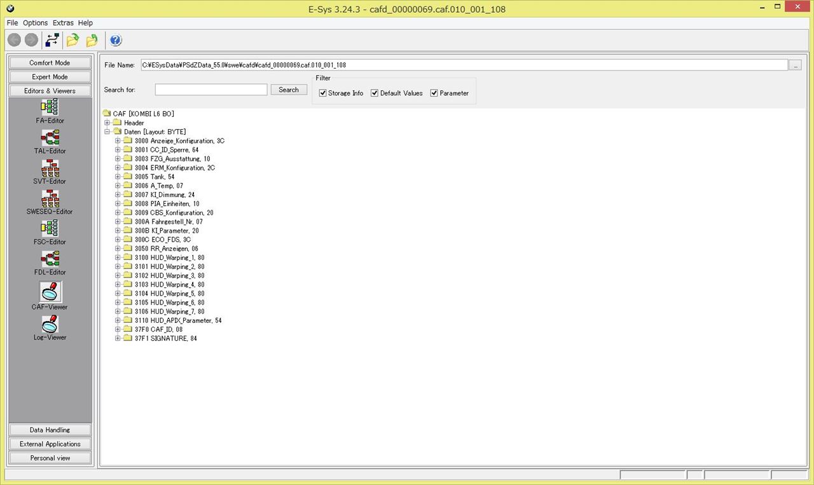Click the connection toolbar icon

(52, 40)
